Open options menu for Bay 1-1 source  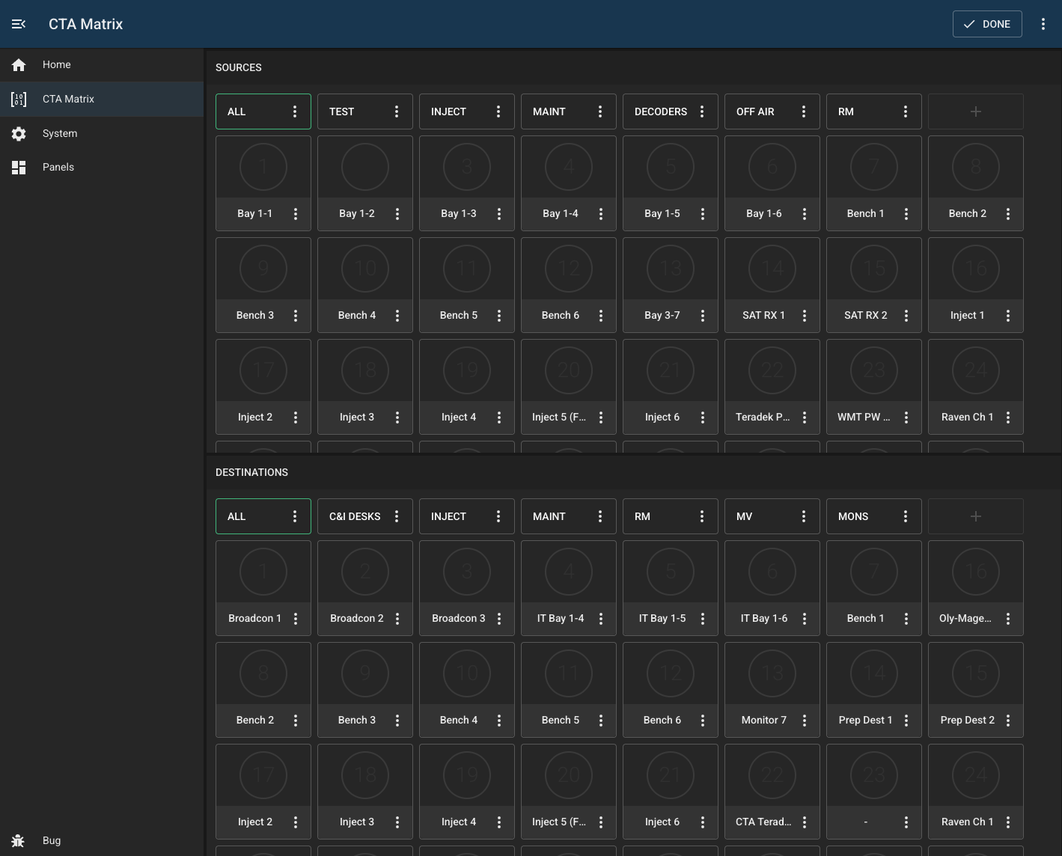click(x=296, y=214)
